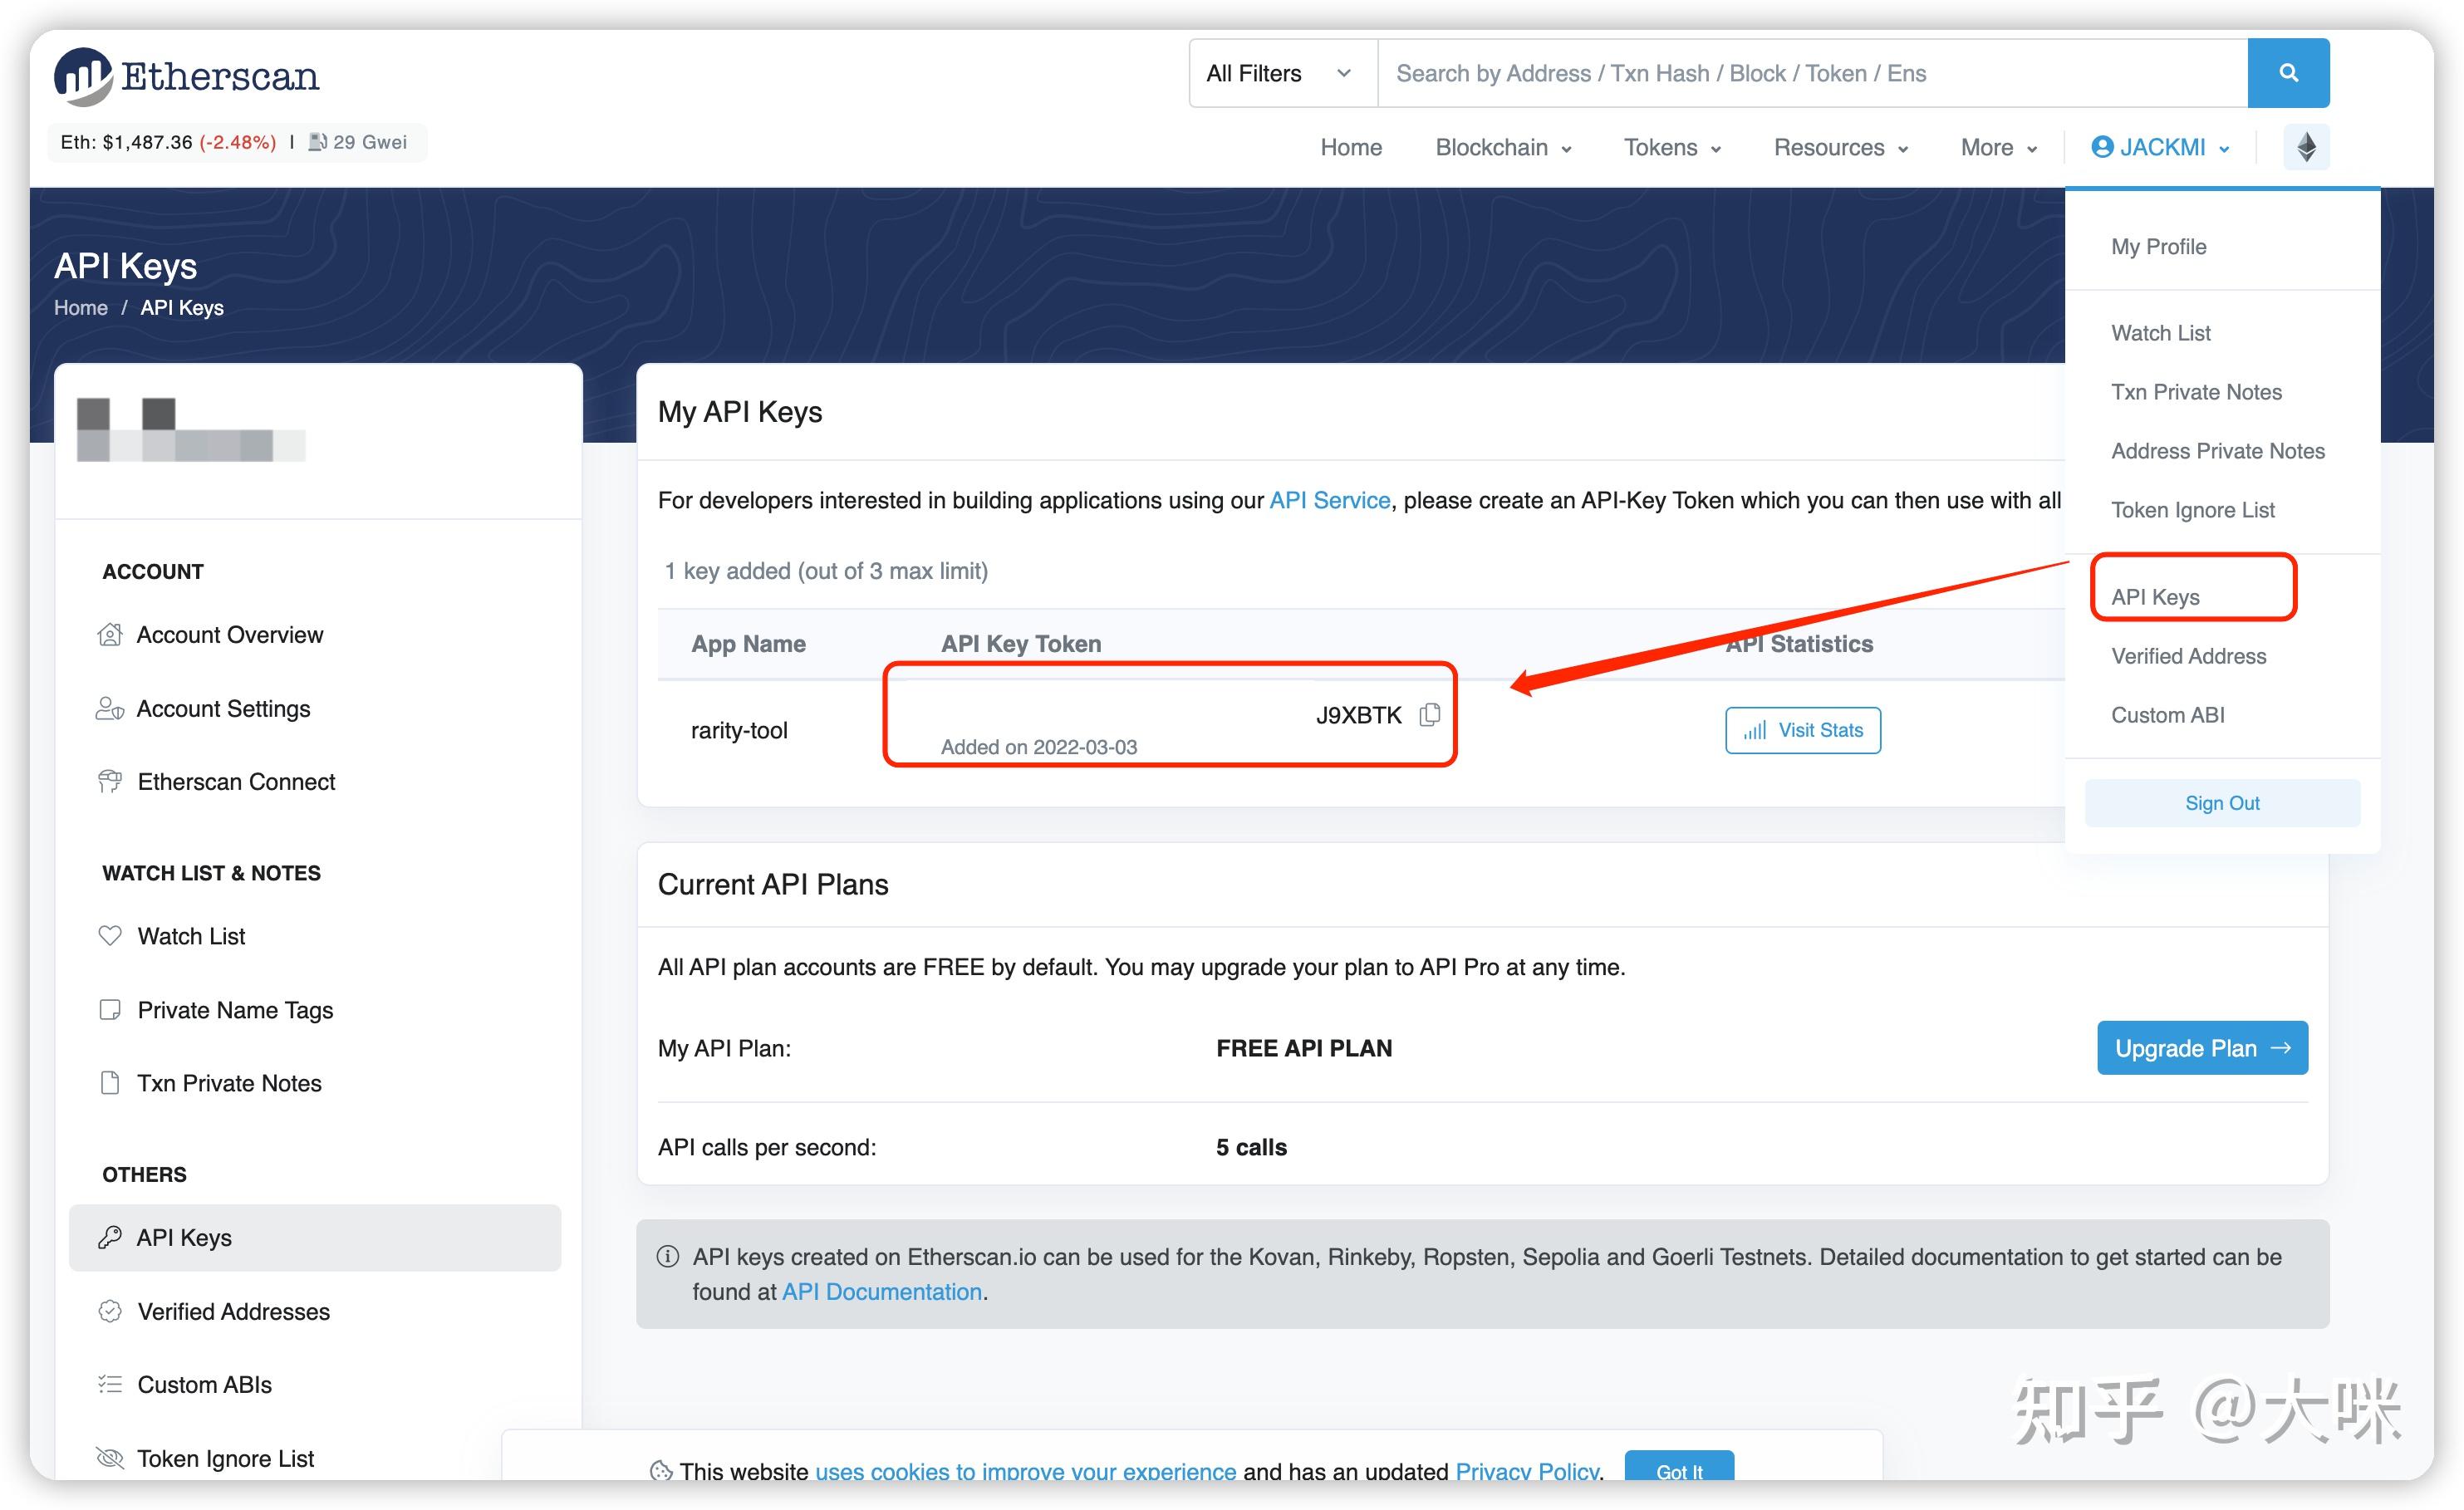Click the Watch List heart icon
The height and width of the screenshot is (1510, 2464).
point(110,936)
